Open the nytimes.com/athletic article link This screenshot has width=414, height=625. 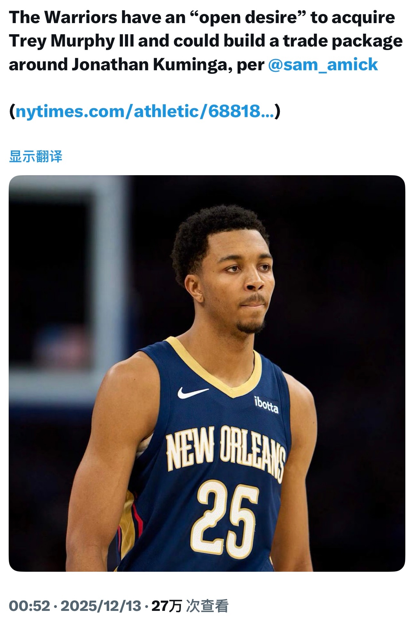(x=145, y=111)
